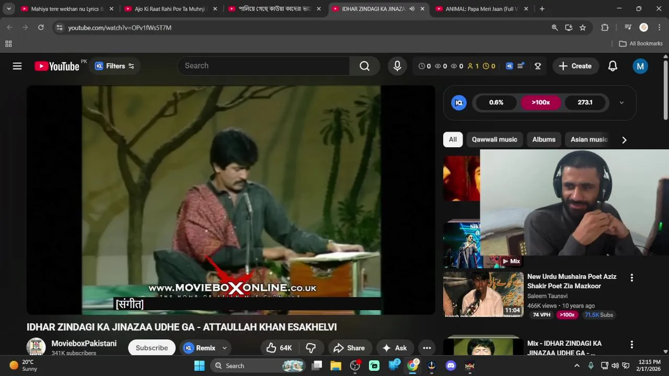Image resolution: width=669 pixels, height=376 pixels.
Task: Open New Urdu Mushaira video thumbnail
Action: click(x=483, y=294)
